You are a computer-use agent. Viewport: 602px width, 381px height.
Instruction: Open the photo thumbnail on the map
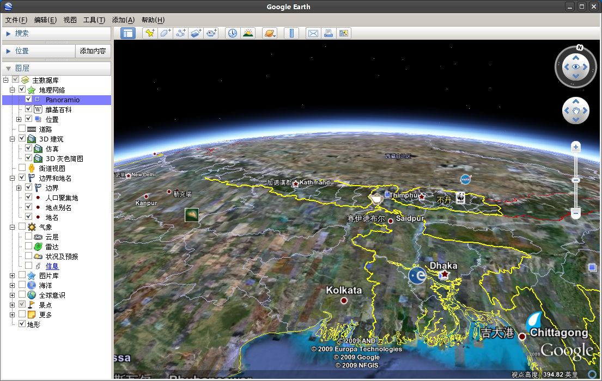(192, 215)
